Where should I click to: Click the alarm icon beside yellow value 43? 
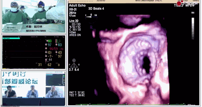(57, 52)
